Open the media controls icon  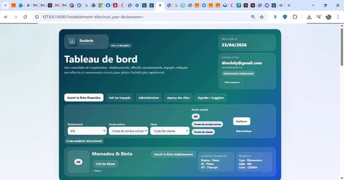[319, 17]
